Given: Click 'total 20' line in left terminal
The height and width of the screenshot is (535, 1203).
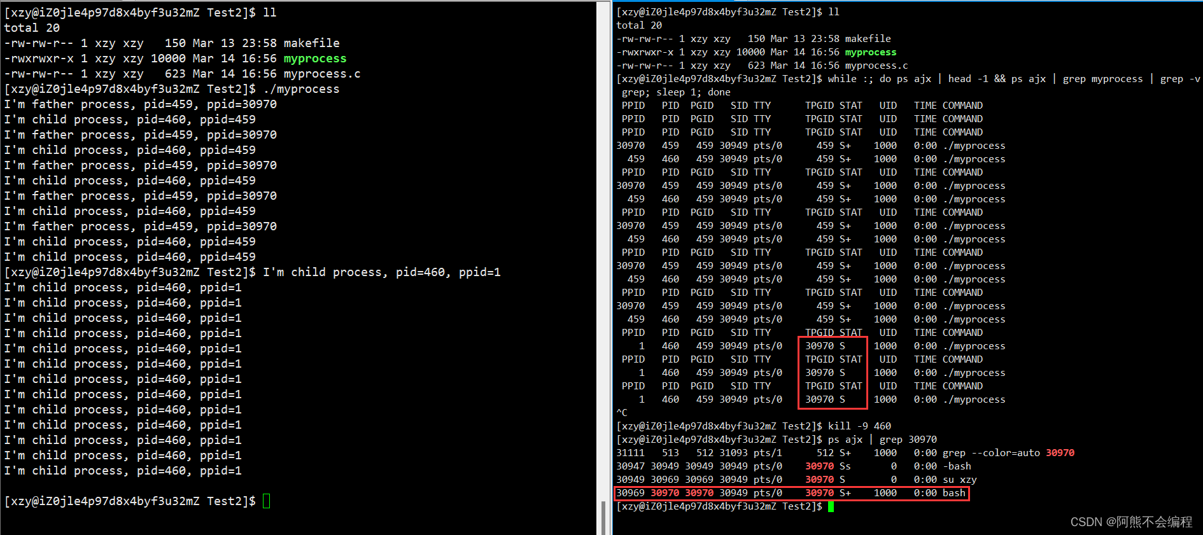Looking at the screenshot, I should pyautogui.click(x=32, y=28).
